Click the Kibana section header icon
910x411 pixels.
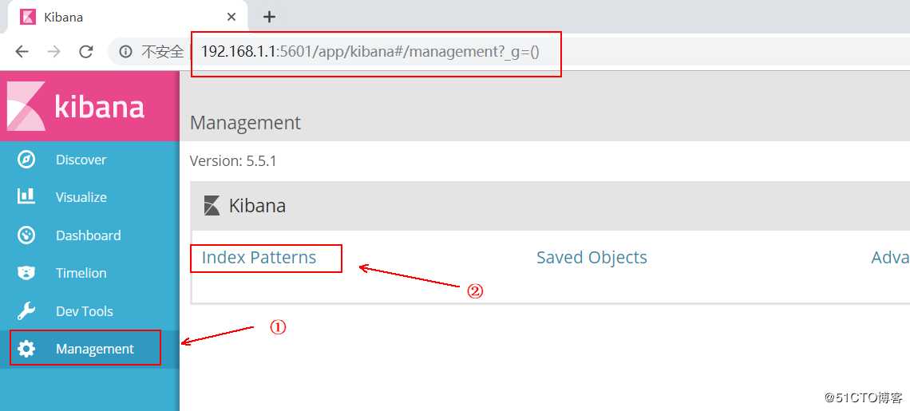click(x=212, y=206)
